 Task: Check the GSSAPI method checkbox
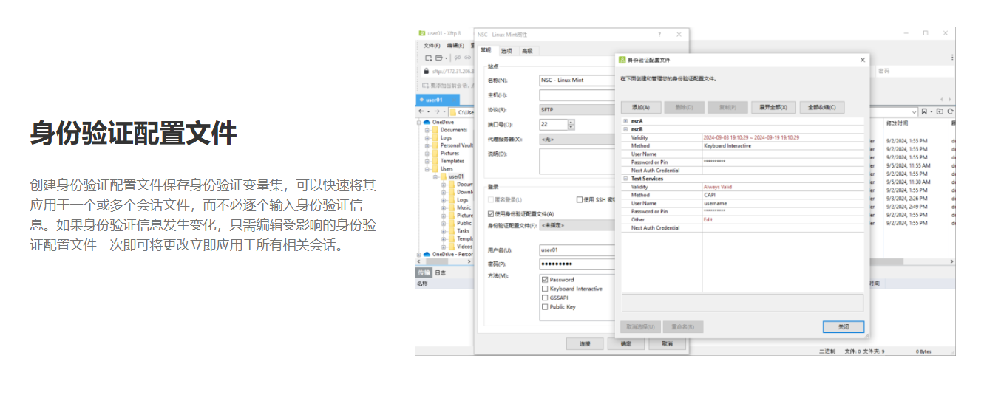tap(545, 298)
